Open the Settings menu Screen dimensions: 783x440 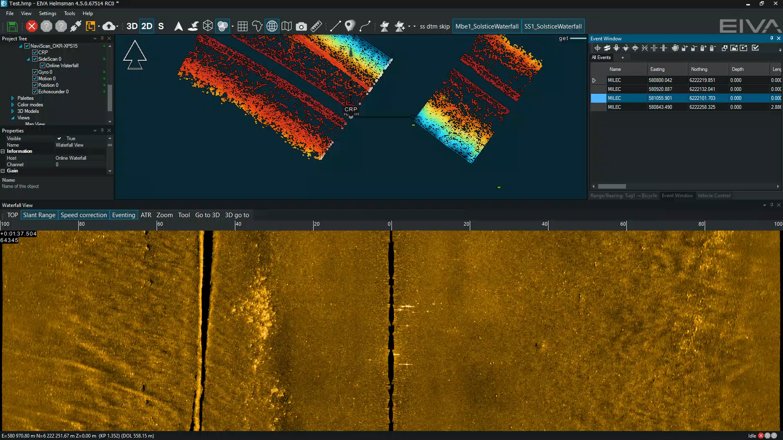47,13
